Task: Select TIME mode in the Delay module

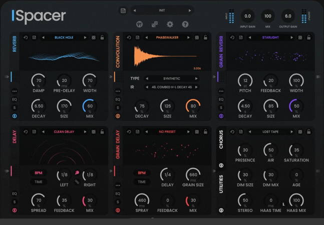Action: click(x=38, y=182)
